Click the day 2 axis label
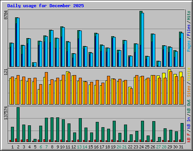Screen dimensions: 193x151 [18, 147]
